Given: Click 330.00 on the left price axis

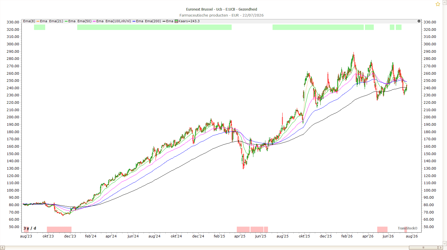Looking at the screenshot, I should tap(13, 22).
